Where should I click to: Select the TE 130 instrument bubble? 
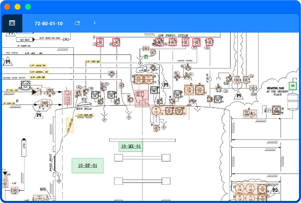[240, 188]
